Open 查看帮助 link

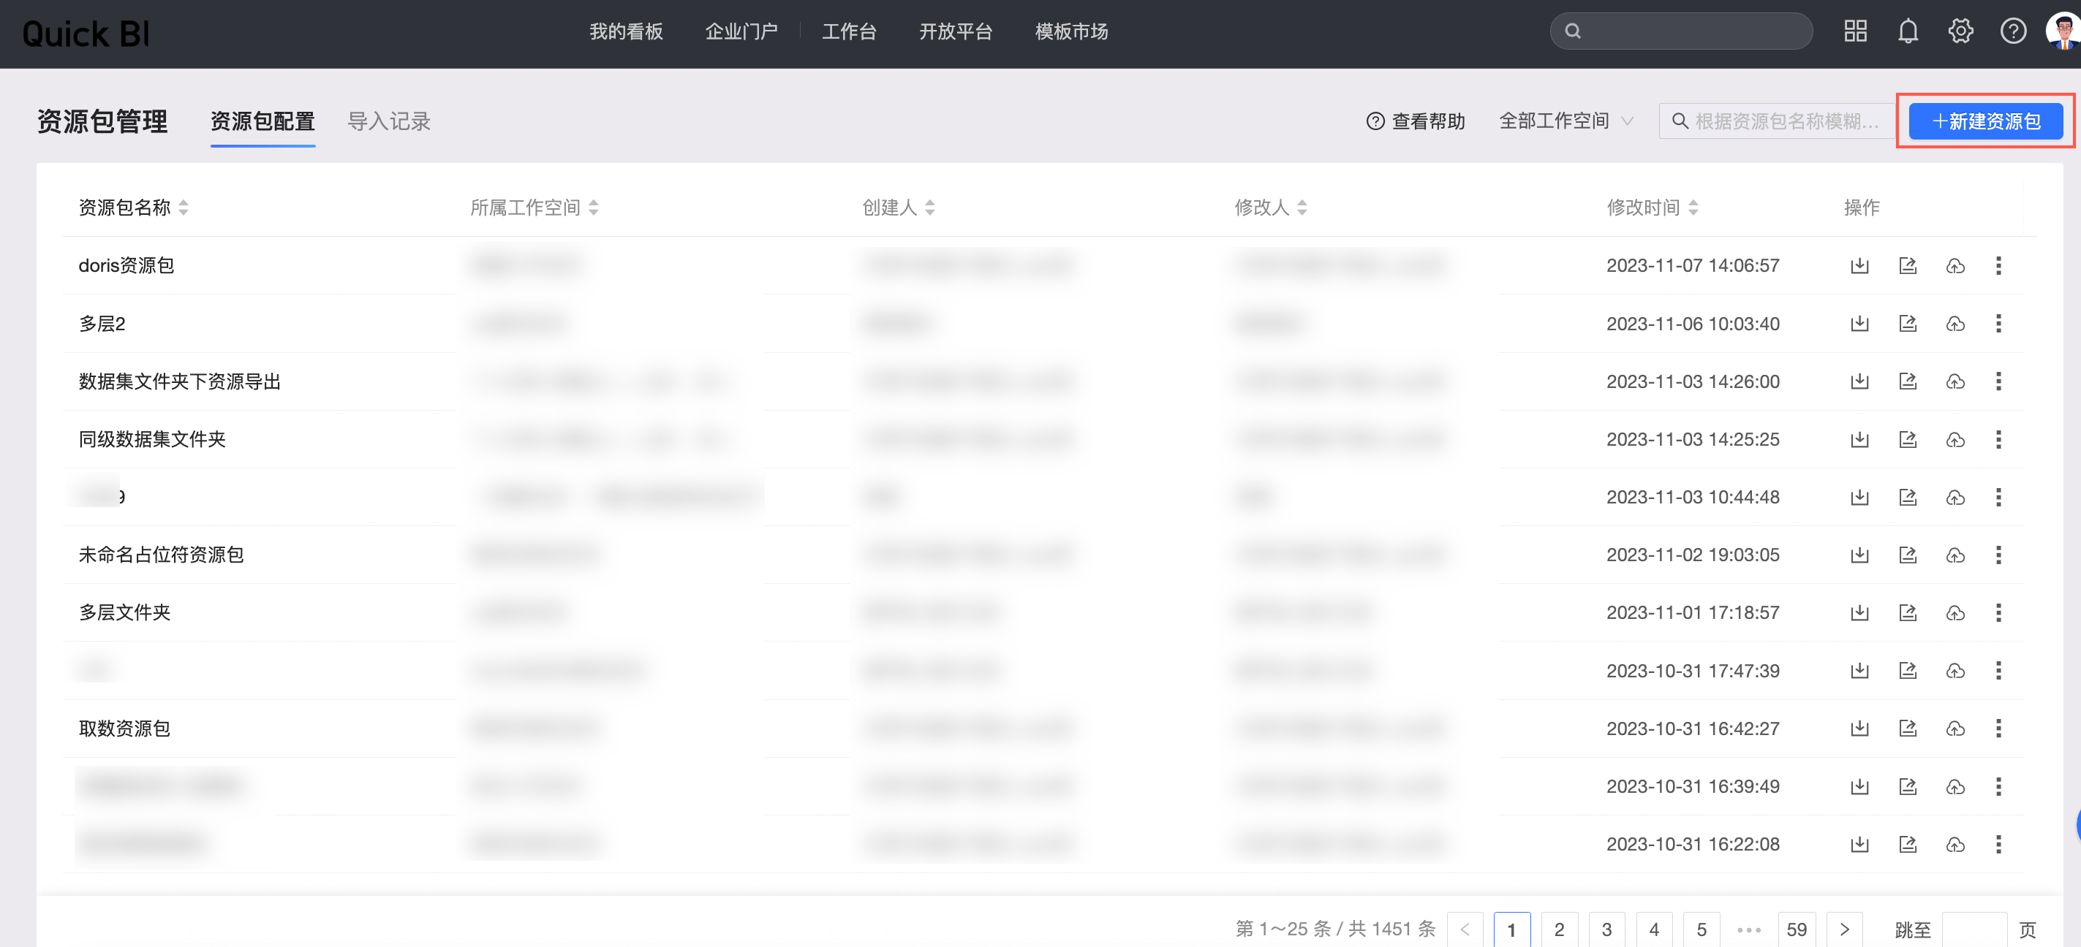click(1416, 121)
